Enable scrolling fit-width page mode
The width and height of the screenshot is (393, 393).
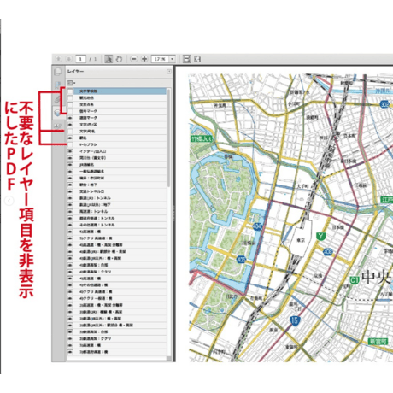tap(186, 59)
